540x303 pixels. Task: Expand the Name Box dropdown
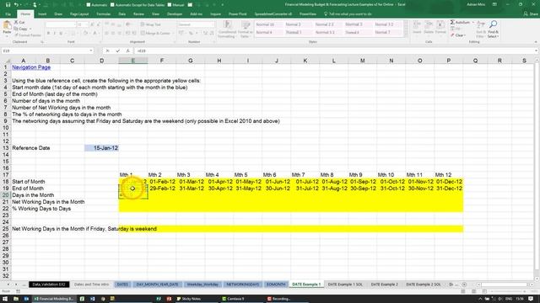click(x=91, y=50)
